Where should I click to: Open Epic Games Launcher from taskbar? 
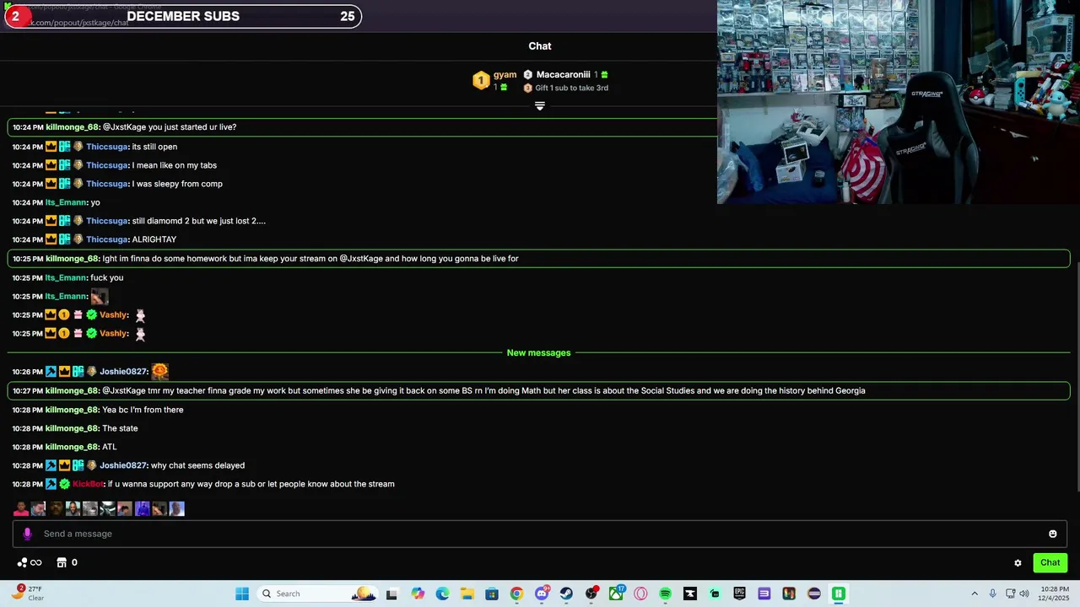click(x=739, y=594)
